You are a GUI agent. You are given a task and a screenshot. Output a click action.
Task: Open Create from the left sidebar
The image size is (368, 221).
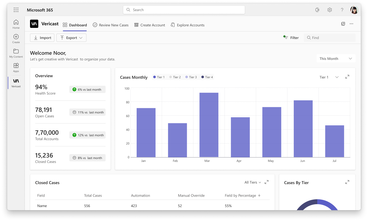point(16,39)
